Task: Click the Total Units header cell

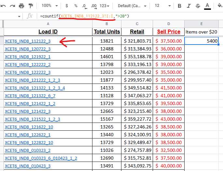Action: tap(107, 32)
